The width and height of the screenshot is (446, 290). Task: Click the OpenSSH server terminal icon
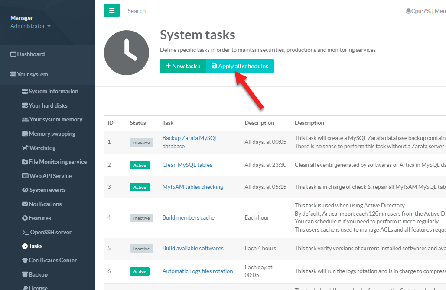pyautogui.click(x=25, y=233)
